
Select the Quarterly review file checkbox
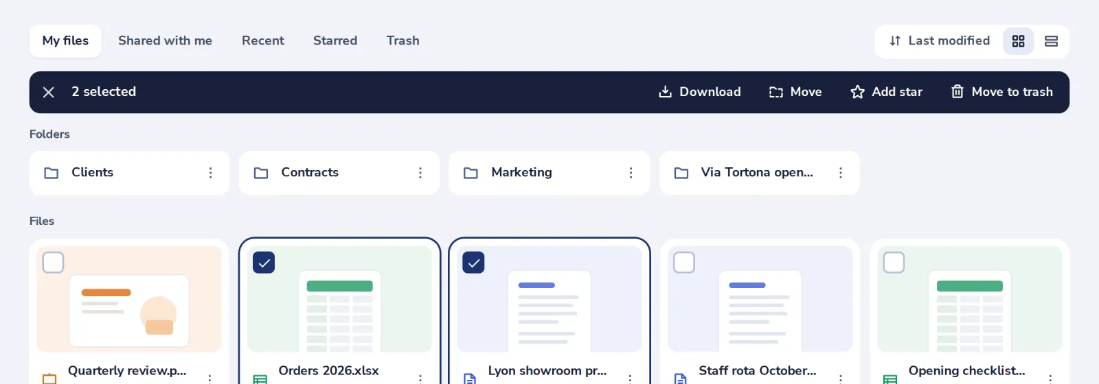(x=53, y=263)
